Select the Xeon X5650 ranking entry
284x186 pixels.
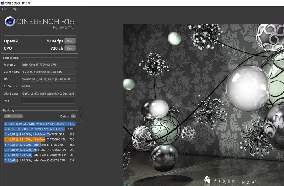[39, 124]
